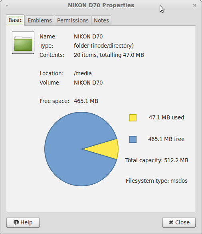Screen dimensions: 202x234
Task: Click the Filesystem type msdos label
Action: click(156, 181)
